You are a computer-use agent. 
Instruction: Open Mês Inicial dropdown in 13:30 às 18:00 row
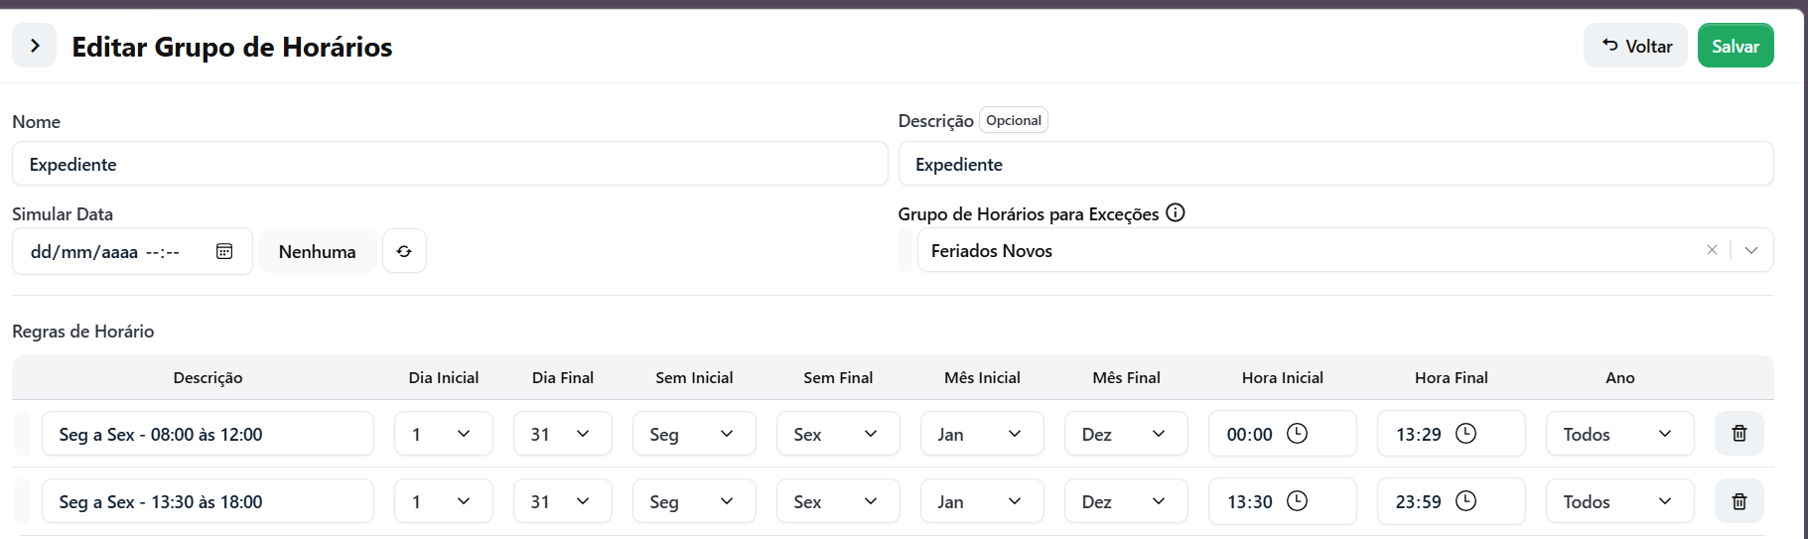(982, 501)
